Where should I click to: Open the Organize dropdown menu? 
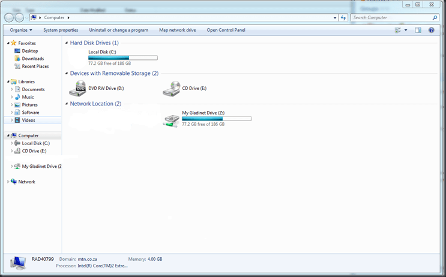coord(21,30)
